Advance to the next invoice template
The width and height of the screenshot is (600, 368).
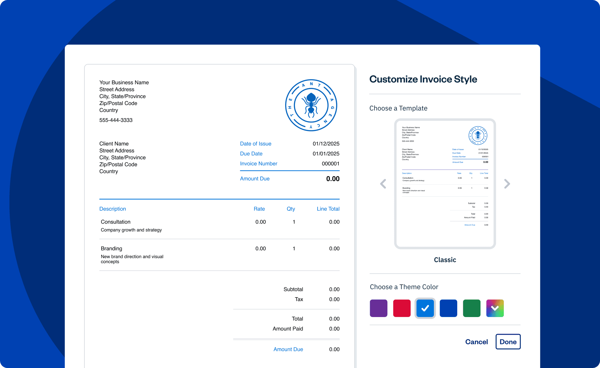click(507, 184)
